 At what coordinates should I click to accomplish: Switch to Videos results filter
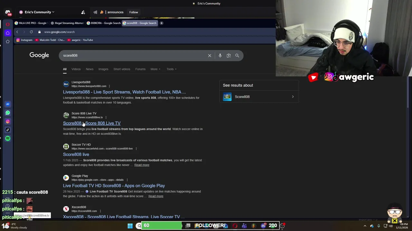coord(76,69)
